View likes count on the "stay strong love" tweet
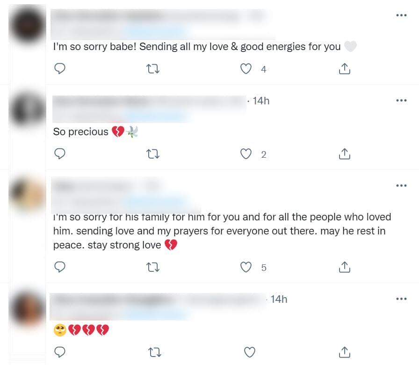The image size is (419, 365). tap(264, 268)
